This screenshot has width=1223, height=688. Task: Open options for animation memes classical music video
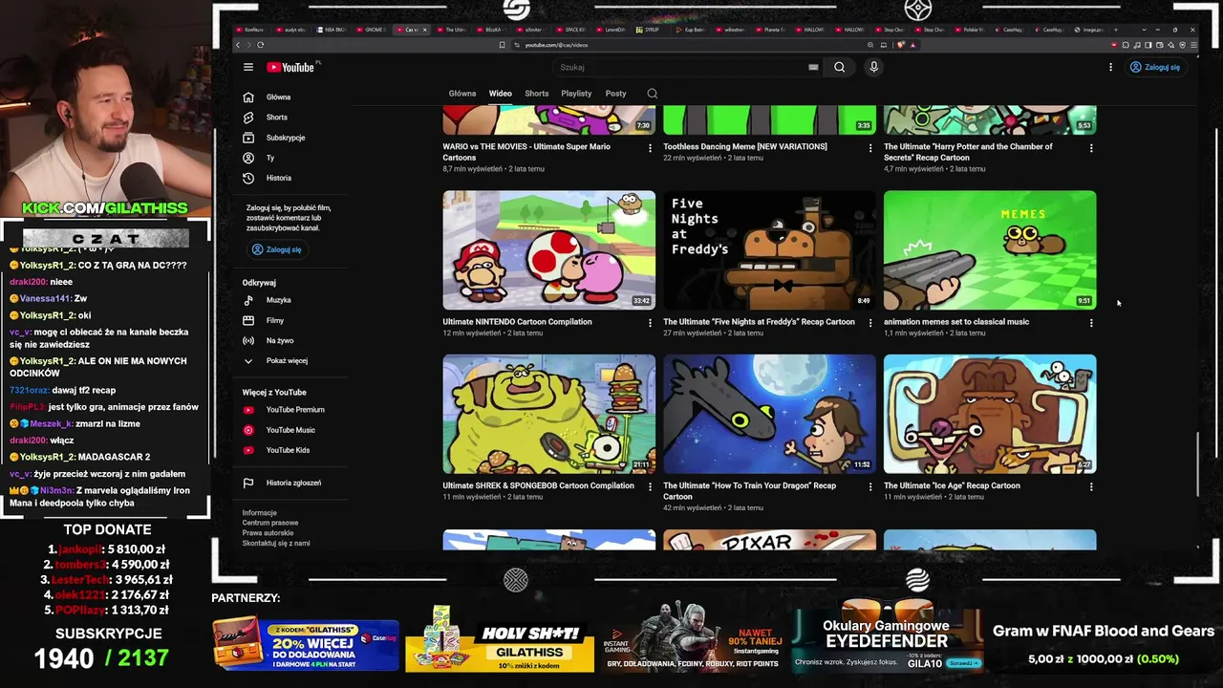coord(1091,323)
